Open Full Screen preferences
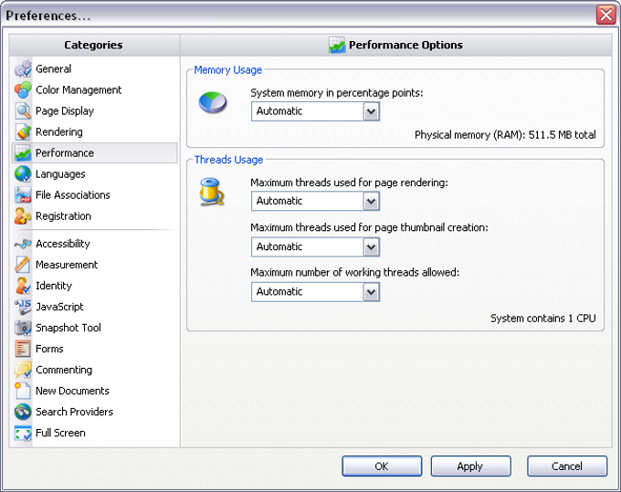Viewport: 621px width, 492px height. (60, 433)
